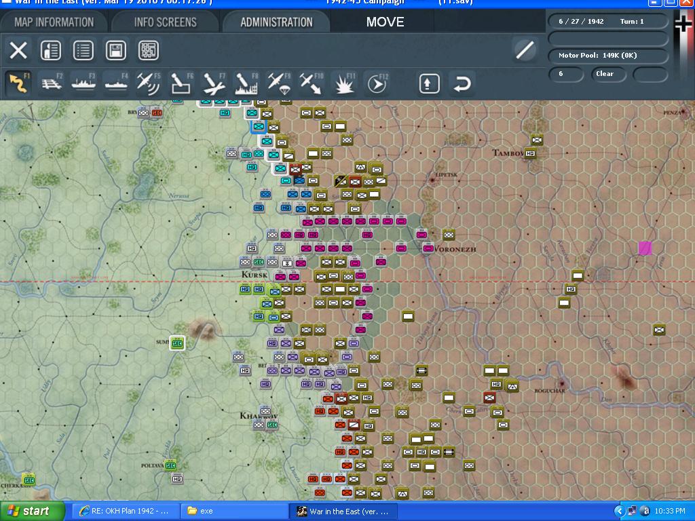
Task: Switch to RE: OKH Plan 1942 browser window
Action: (x=126, y=511)
